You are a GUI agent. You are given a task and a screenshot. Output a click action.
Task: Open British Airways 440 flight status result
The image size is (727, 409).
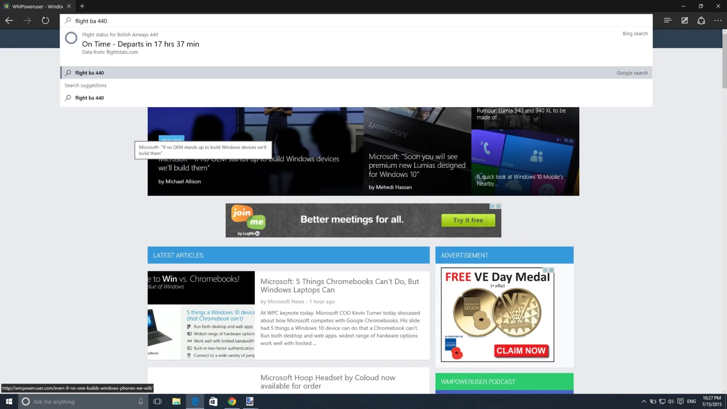click(x=356, y=44)
